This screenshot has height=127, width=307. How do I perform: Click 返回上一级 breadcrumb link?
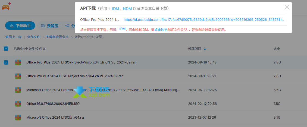click(13, 37)
